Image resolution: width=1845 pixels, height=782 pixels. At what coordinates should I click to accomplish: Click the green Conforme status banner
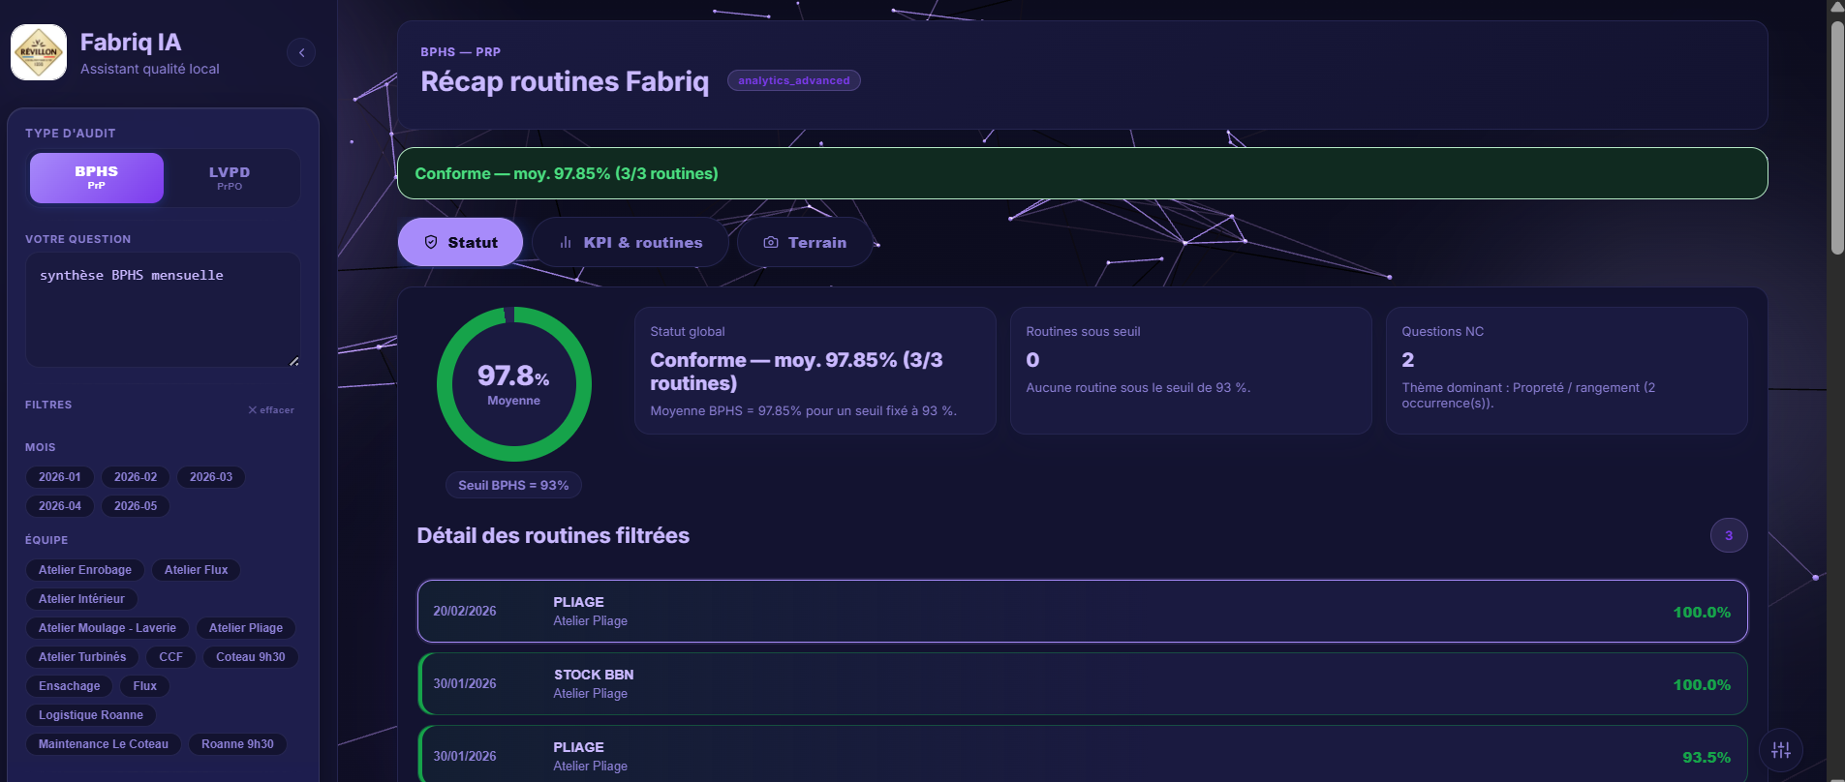click(x=1082, y=173)
